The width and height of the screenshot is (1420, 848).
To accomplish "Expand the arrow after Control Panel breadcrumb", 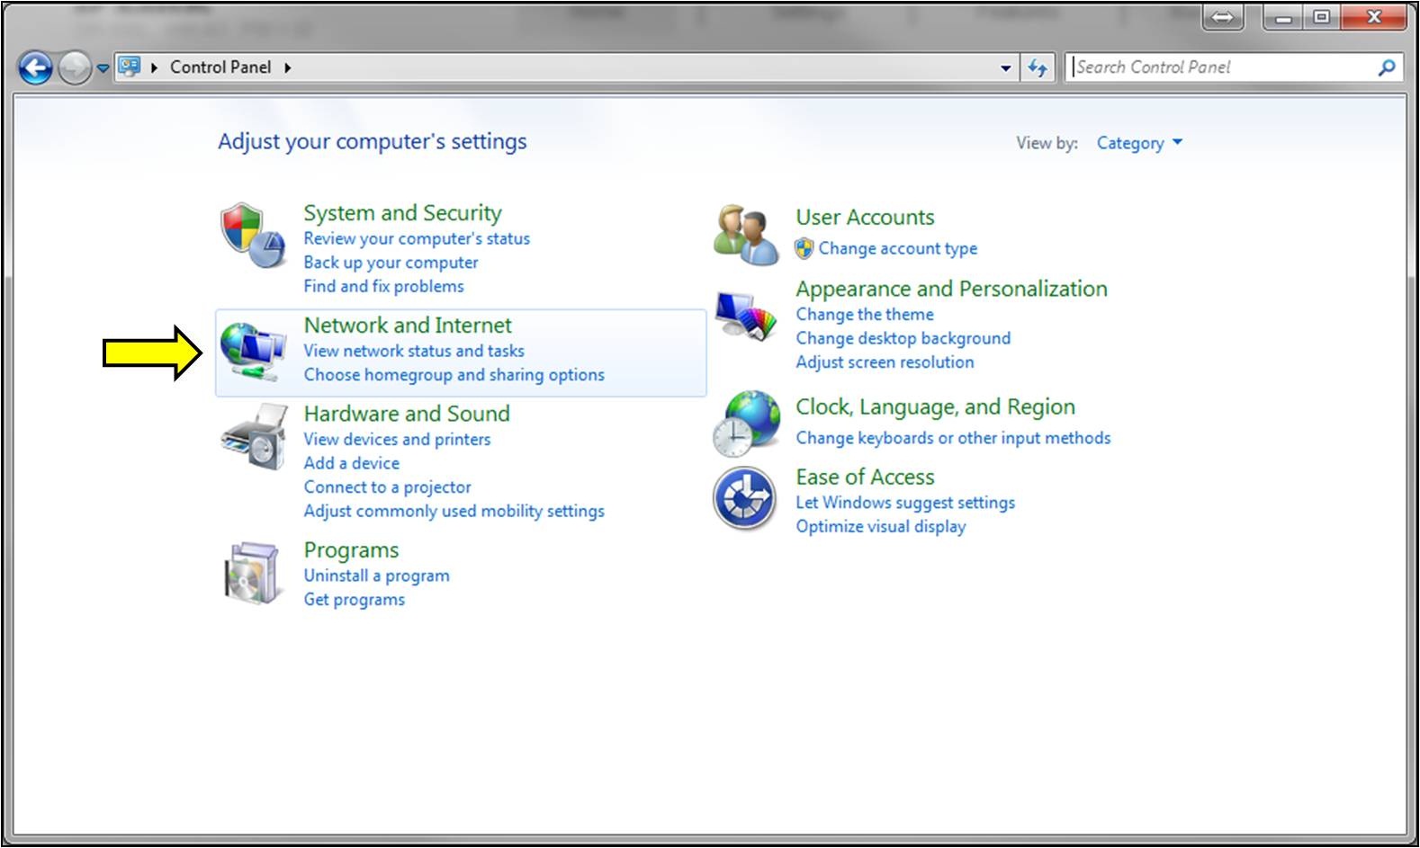I will pos(287,67).
